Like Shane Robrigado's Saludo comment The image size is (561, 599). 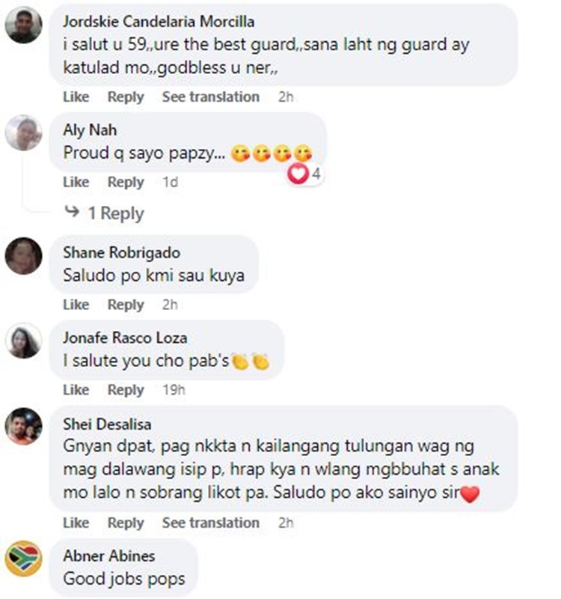(76, 305)
